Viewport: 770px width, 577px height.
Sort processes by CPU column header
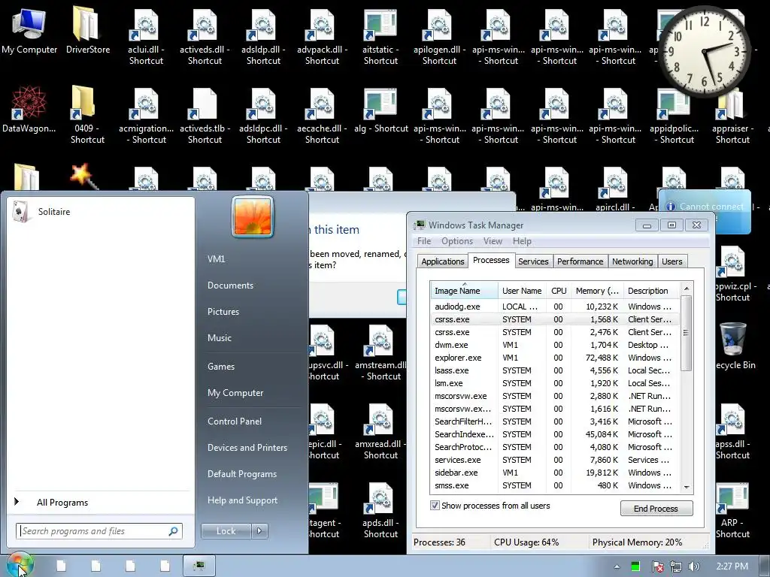coord(559,291)
